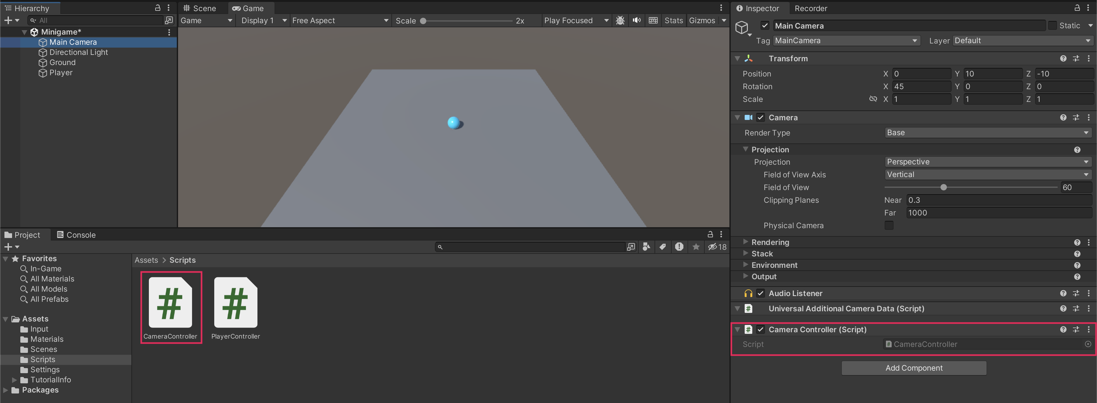Toggle the Static checkbox for Main Camera
This screenshot has height=403, width=1097.
pyautogui.click(x=1052, y=25)
